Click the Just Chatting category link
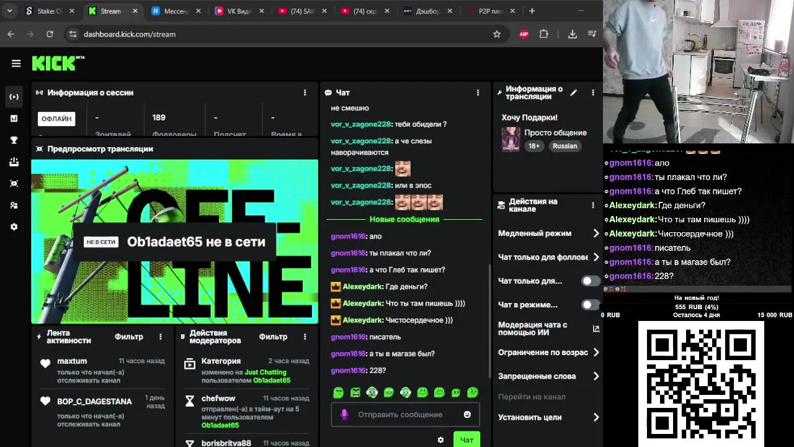Viewport: 794px width, 447px height. pyautogui.click(x=265, y=372)
